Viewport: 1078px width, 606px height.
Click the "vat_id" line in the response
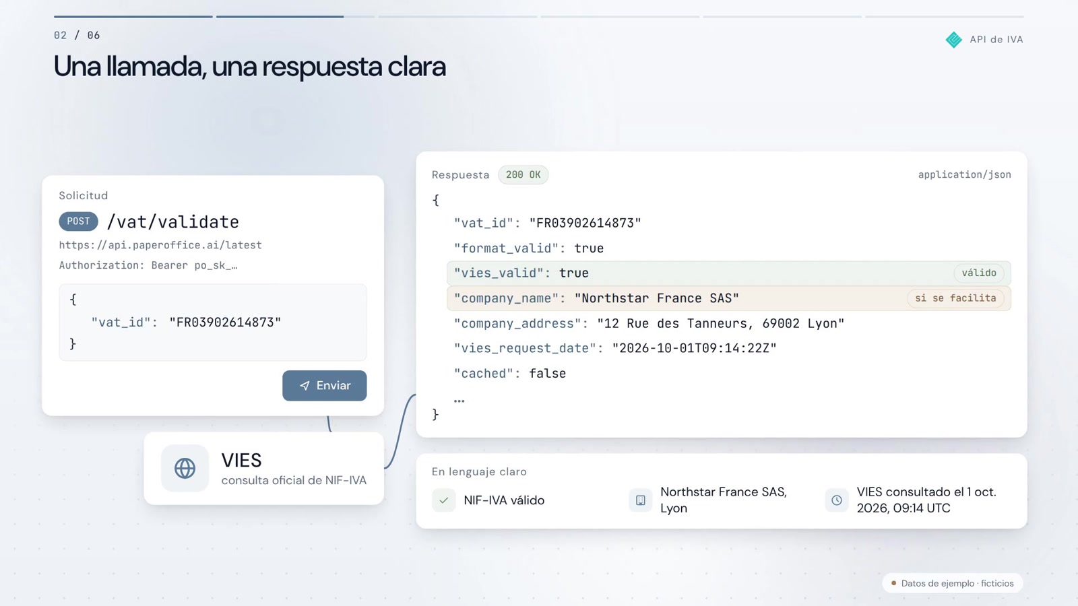(547, 223)
